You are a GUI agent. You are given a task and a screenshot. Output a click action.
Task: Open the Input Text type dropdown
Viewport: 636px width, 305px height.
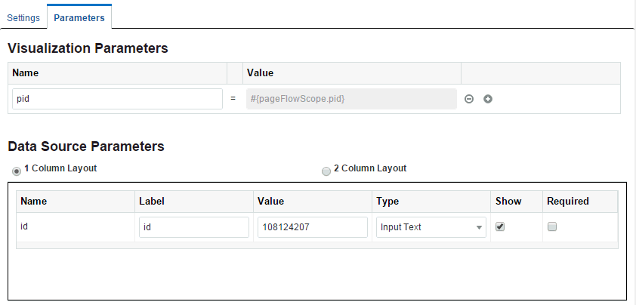pyautogui.click(x=431, y=227)
